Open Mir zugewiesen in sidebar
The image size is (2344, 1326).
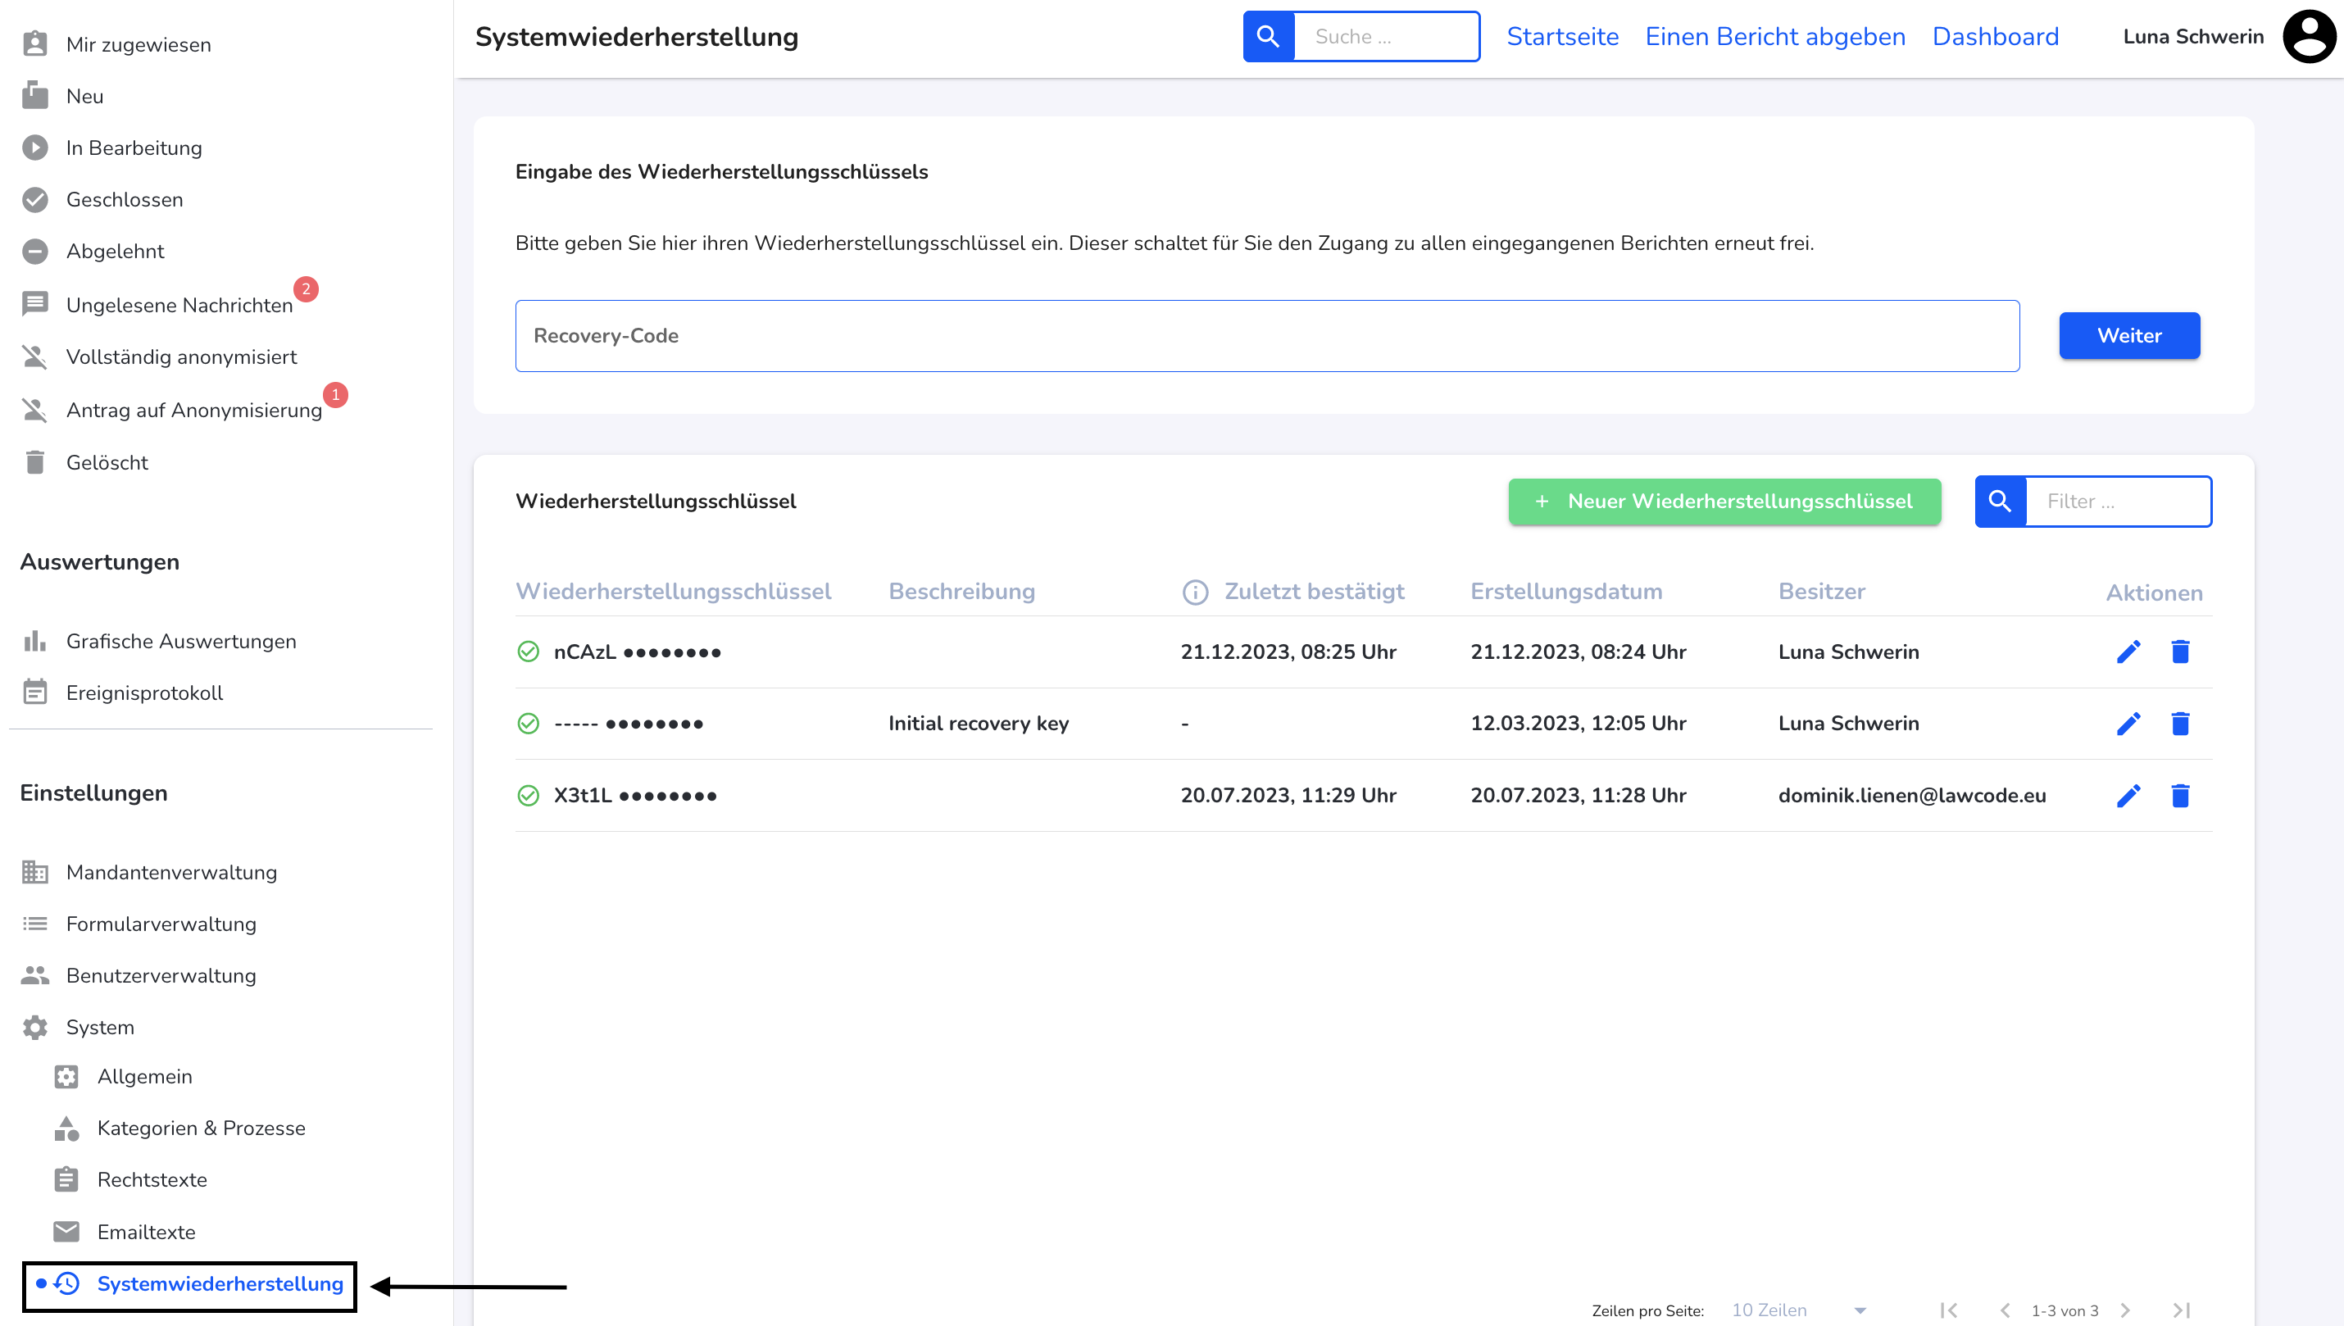pos(139,44)
